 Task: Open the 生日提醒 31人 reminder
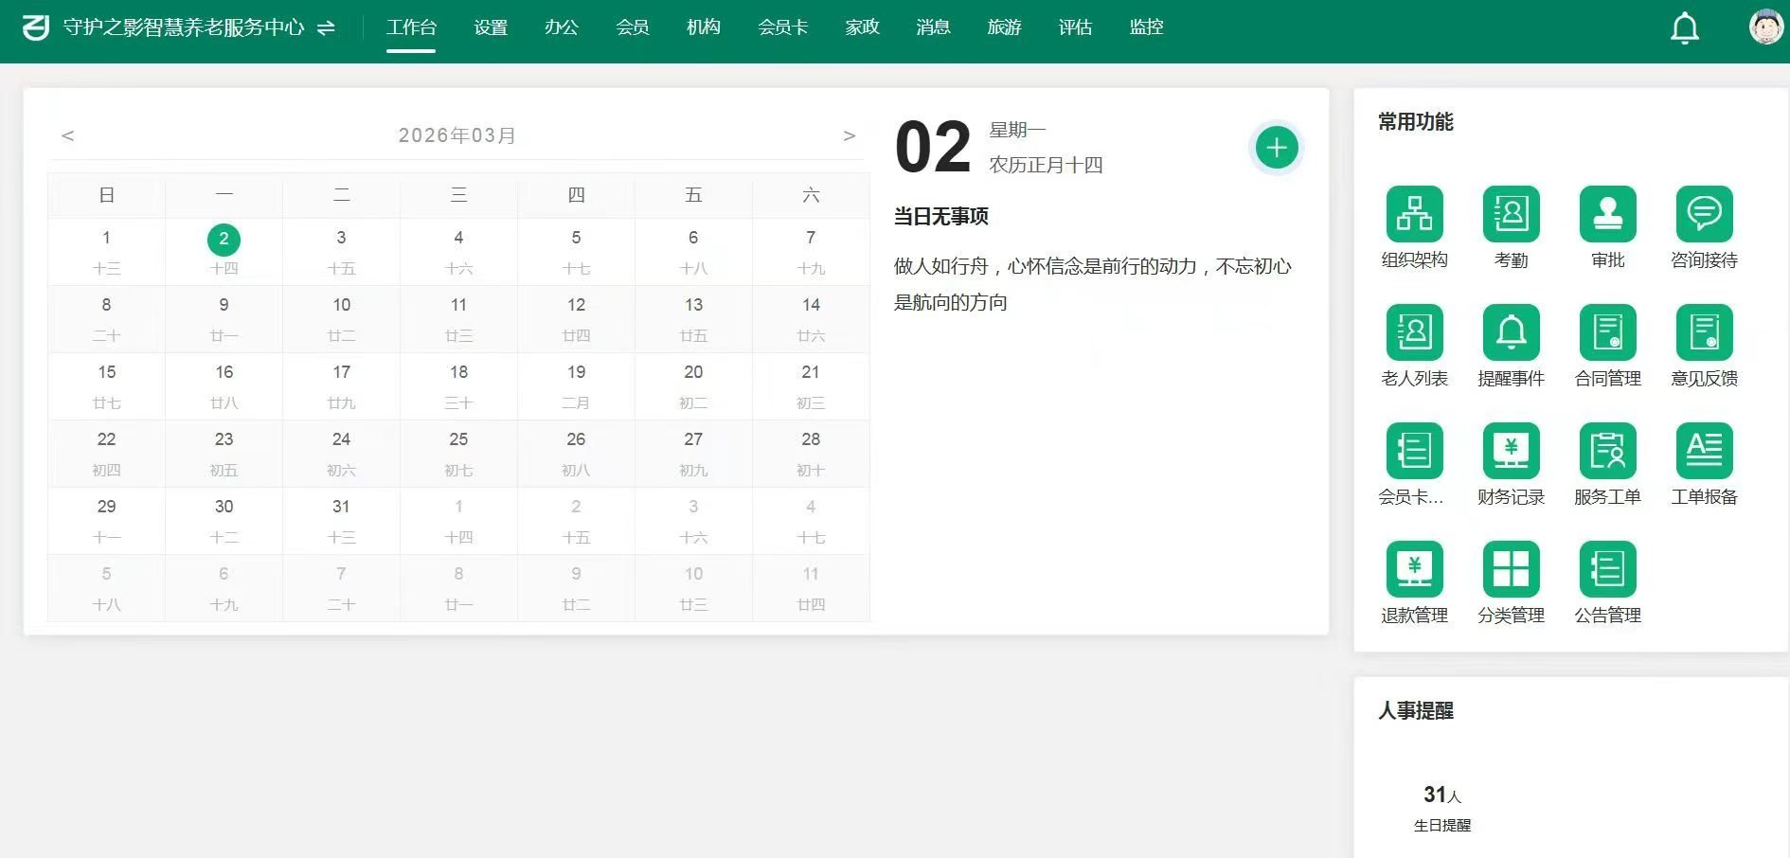pos(1442,808)
